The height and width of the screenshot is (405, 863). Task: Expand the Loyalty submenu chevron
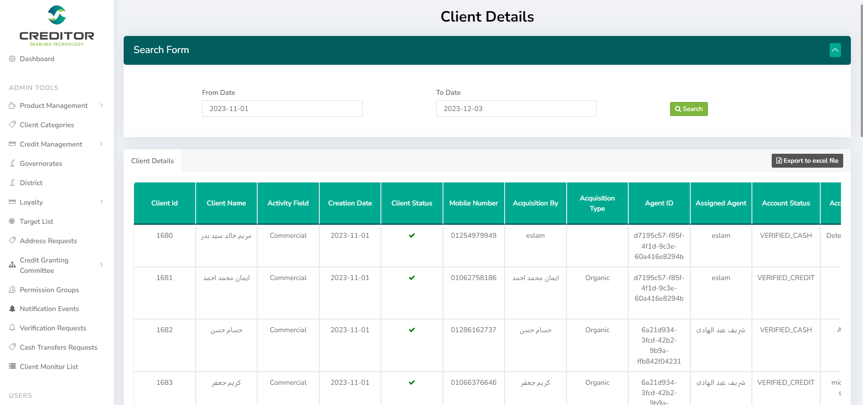point(101,202)
